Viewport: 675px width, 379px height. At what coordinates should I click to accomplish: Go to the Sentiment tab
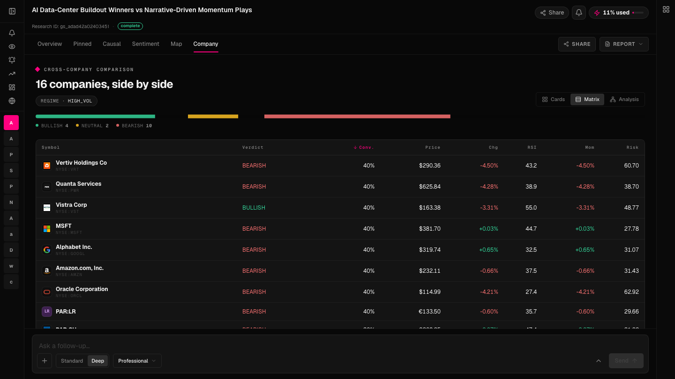(146, 44)
